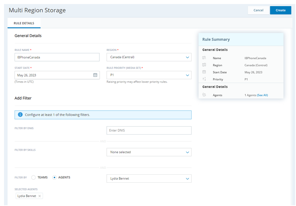This screenshot has width=296, height=206.
Task: Click the Enter DNIS field
Action: coord(149,131)
